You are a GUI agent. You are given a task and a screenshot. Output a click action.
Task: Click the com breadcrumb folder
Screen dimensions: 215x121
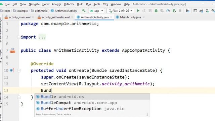click(5, 11)
